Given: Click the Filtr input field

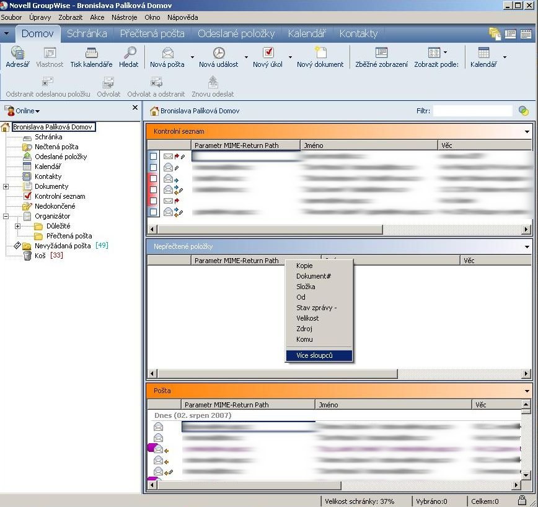Looking at the screenshot, I should click(472, 111).
